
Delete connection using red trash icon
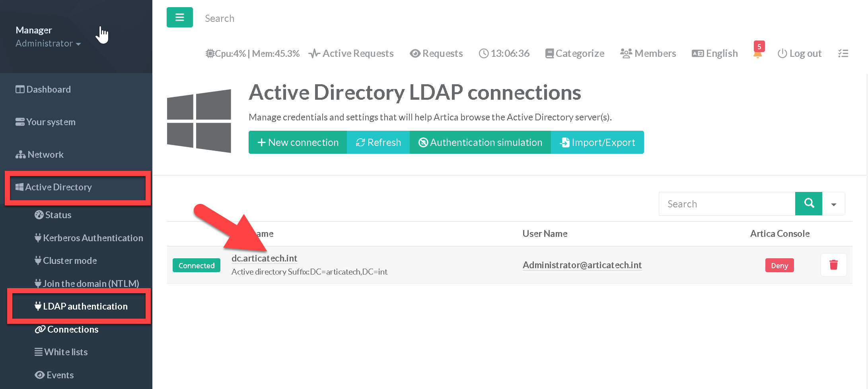(833, 265)
